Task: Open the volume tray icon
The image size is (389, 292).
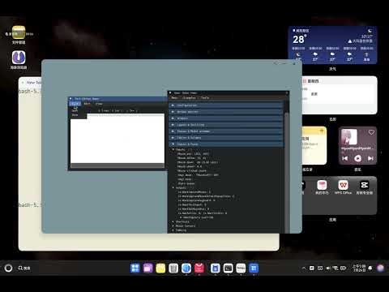Action: tap(328, 268)
